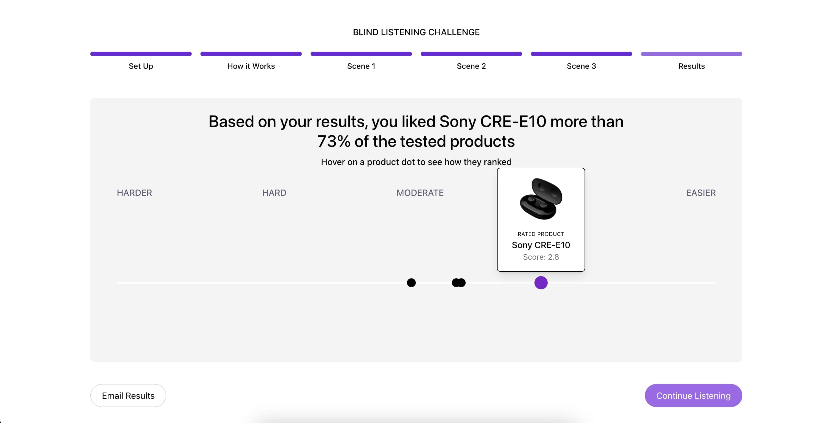Click the EASIER difficulty label

700,193
